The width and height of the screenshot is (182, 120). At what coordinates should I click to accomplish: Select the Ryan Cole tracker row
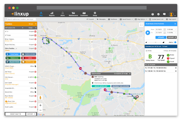pos(21,102)
